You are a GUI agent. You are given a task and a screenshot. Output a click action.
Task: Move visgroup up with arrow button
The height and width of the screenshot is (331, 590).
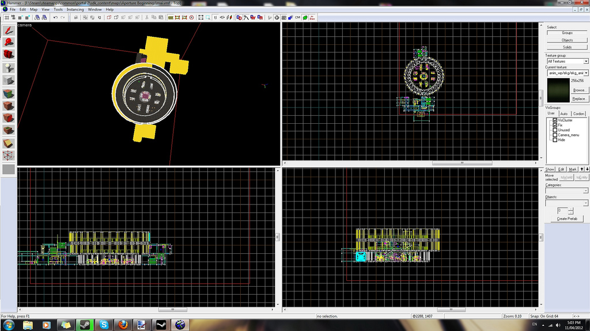pyautogui.click(x=582, y=169)
